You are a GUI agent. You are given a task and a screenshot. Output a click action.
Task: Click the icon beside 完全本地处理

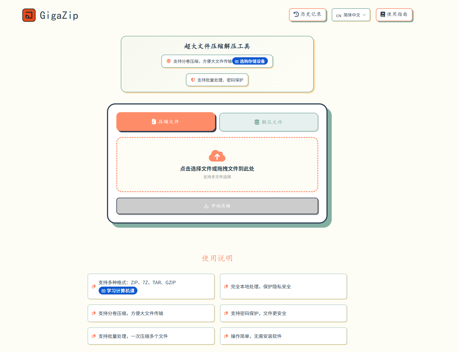(226, 287)
